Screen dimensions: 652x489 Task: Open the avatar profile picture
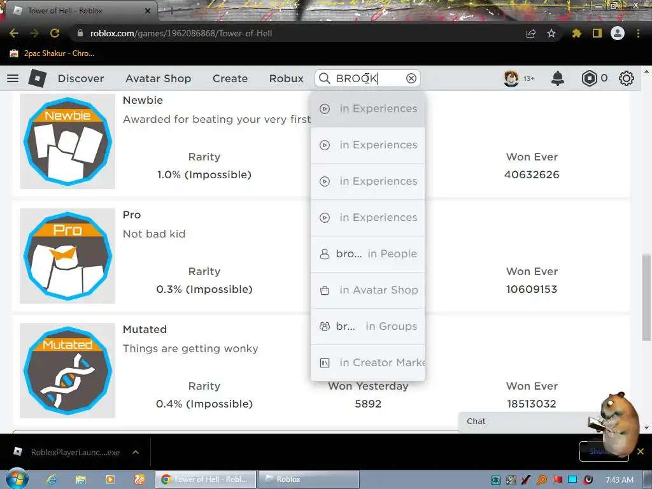point(511,78)
